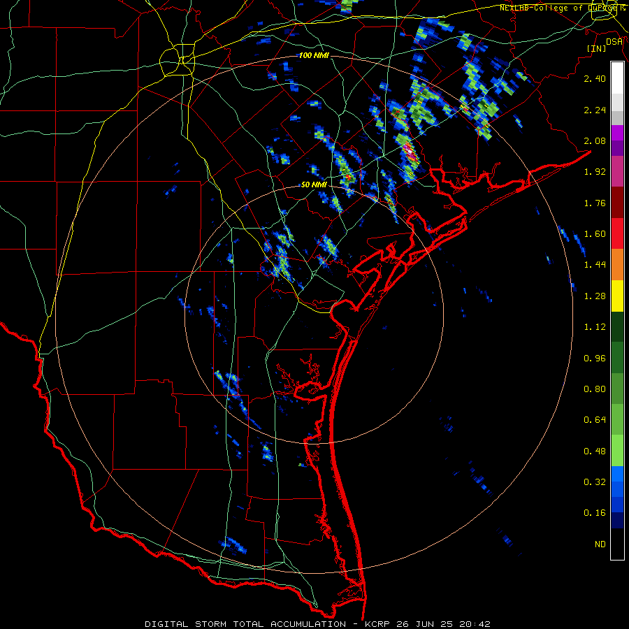Click the 1.92 legend value
Screen dimensions: 629x629
click(x=595, y=172)
